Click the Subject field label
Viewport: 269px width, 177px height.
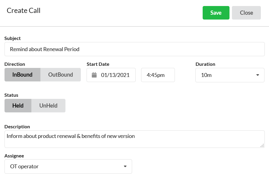click(x=13, y=38)
